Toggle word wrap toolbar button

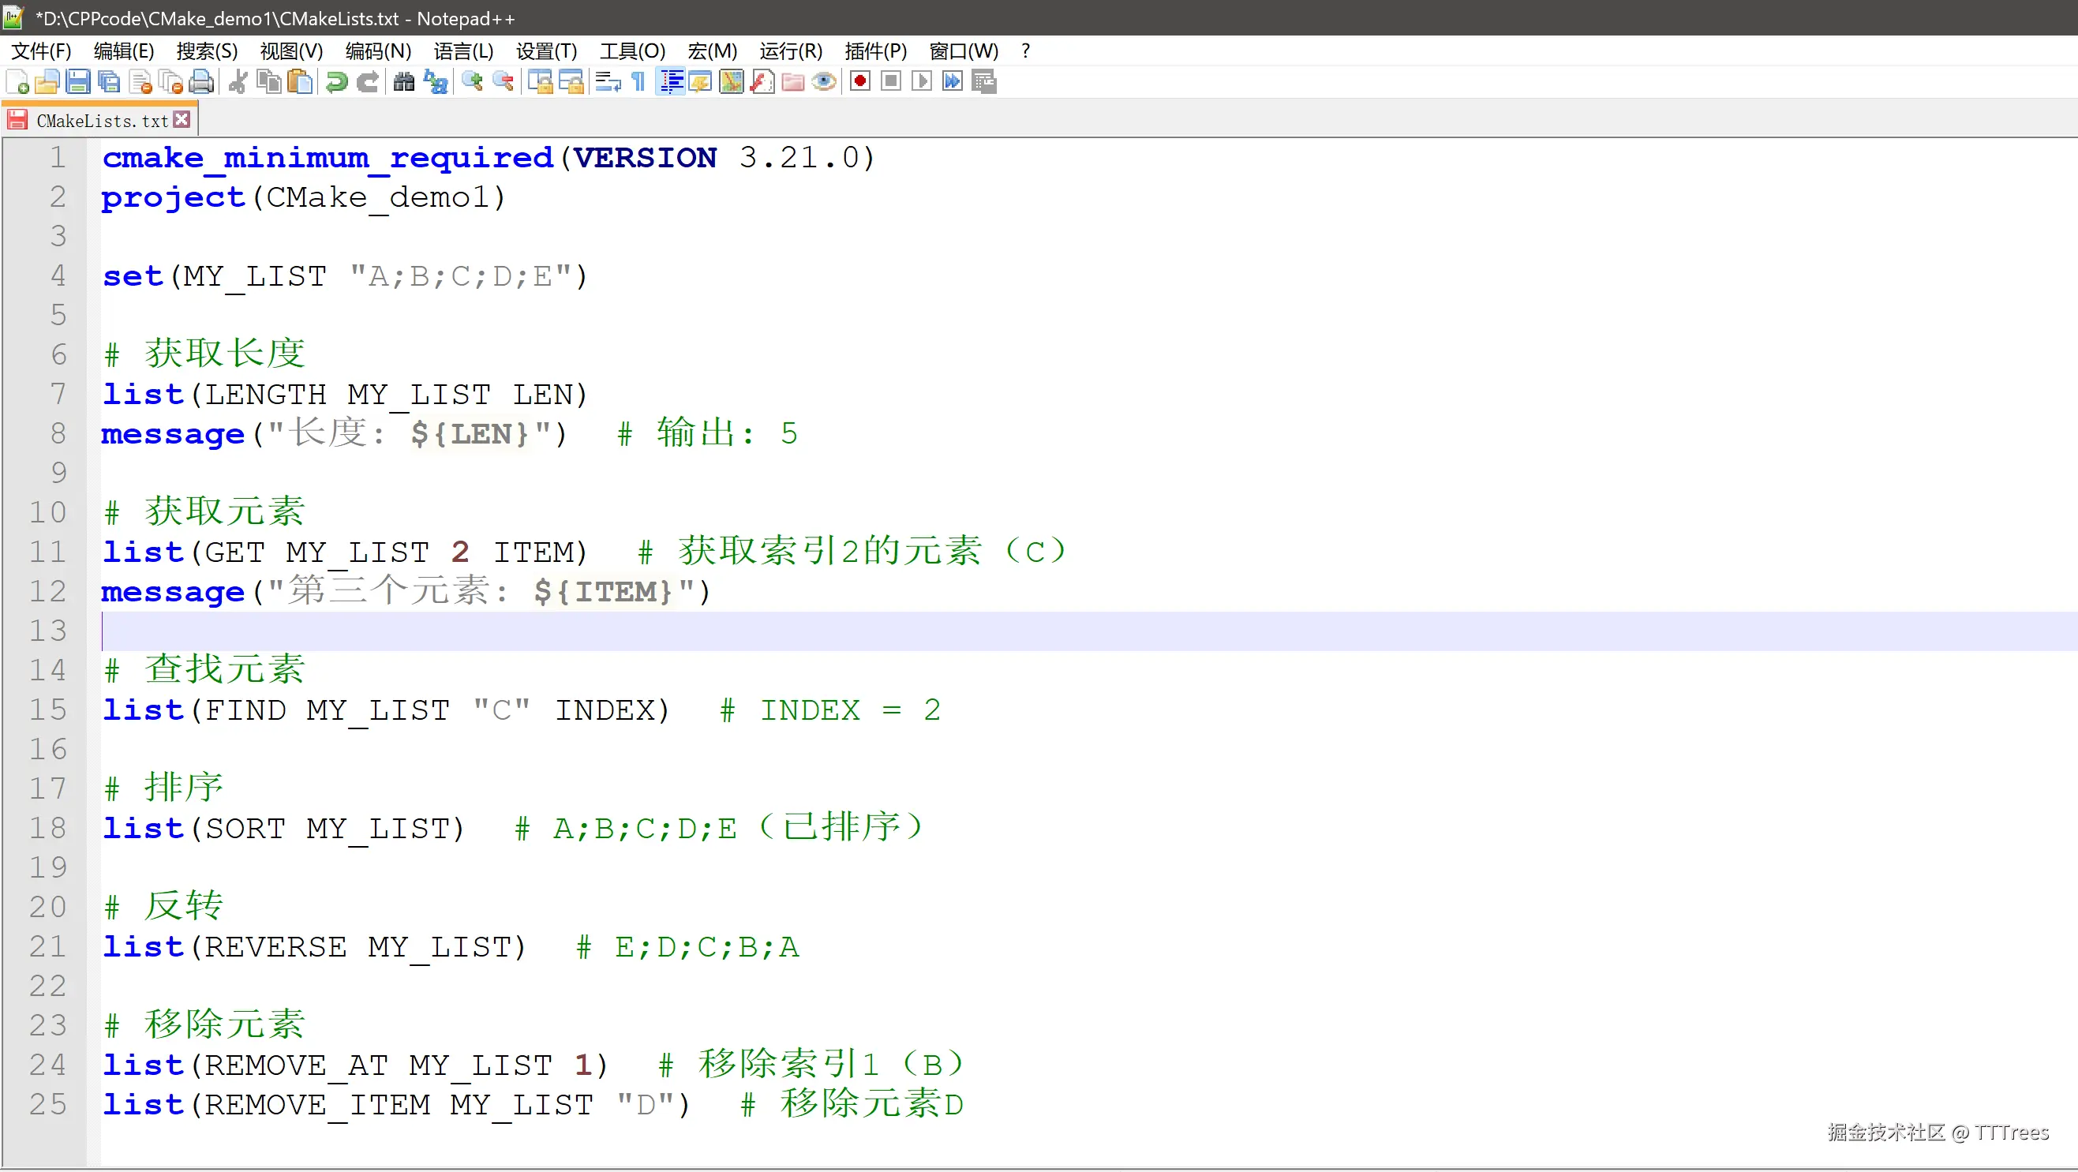pyautogui.click(x=608, y=82)
